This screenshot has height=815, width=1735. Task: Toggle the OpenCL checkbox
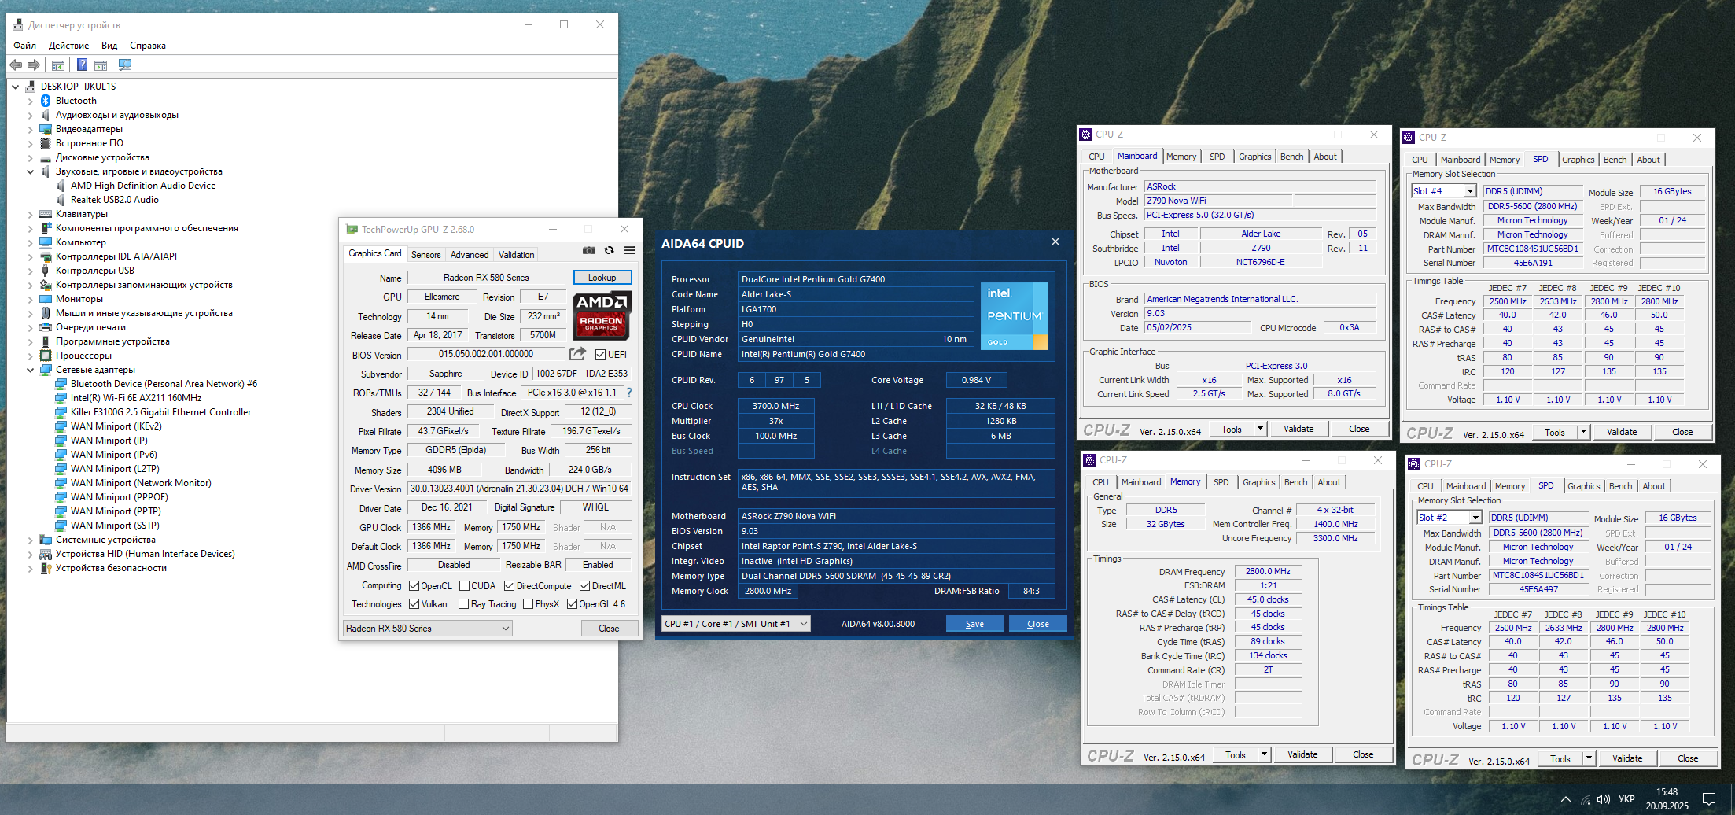tap(414, 586)
